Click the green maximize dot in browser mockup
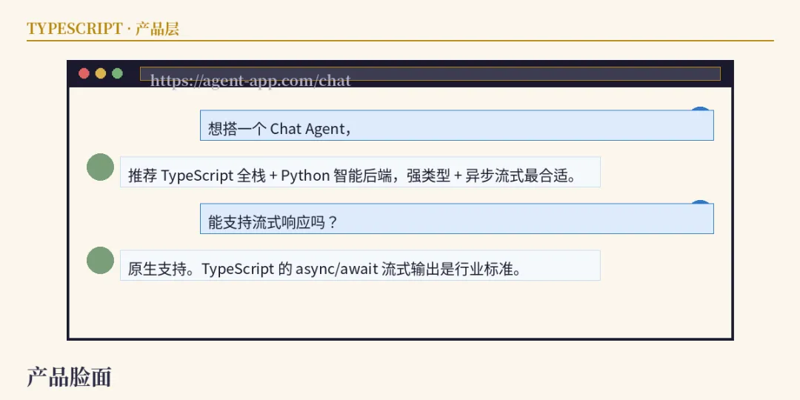 coord(117,73)
